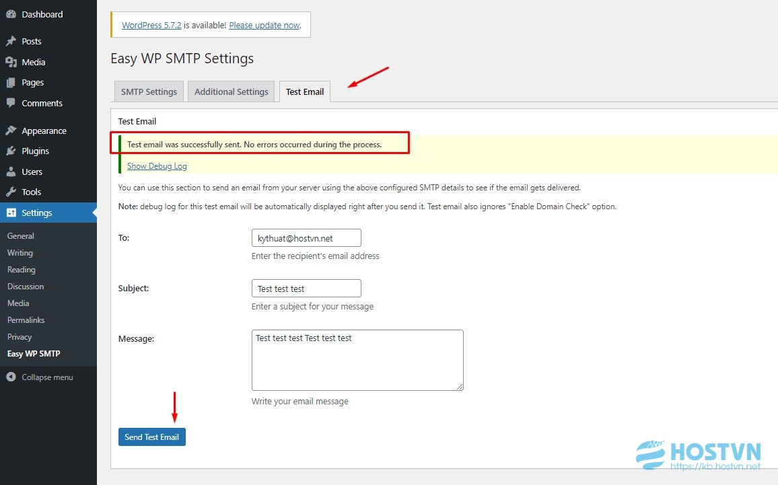Click the Plugins plug icon
Screen dimensions: 778x485
click(11, 151)
